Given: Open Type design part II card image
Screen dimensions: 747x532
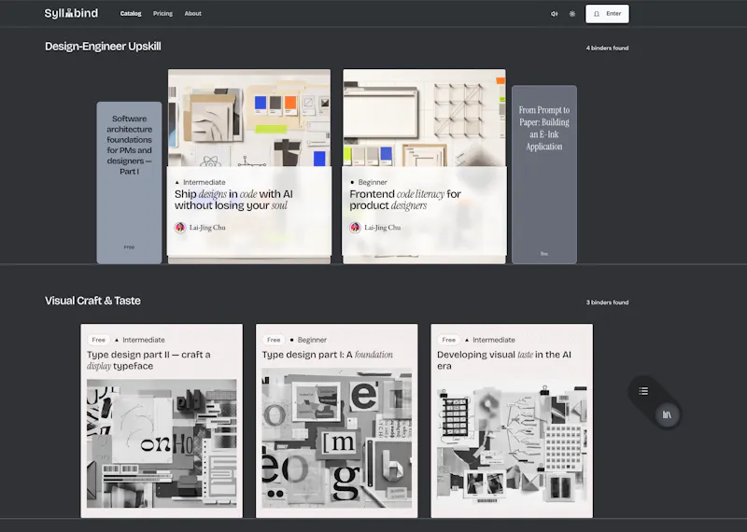Looking at the screenshot, I should 162,443.
